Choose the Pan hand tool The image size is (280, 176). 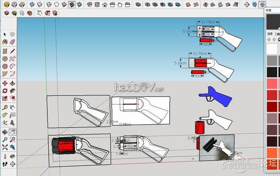point(12,132)
